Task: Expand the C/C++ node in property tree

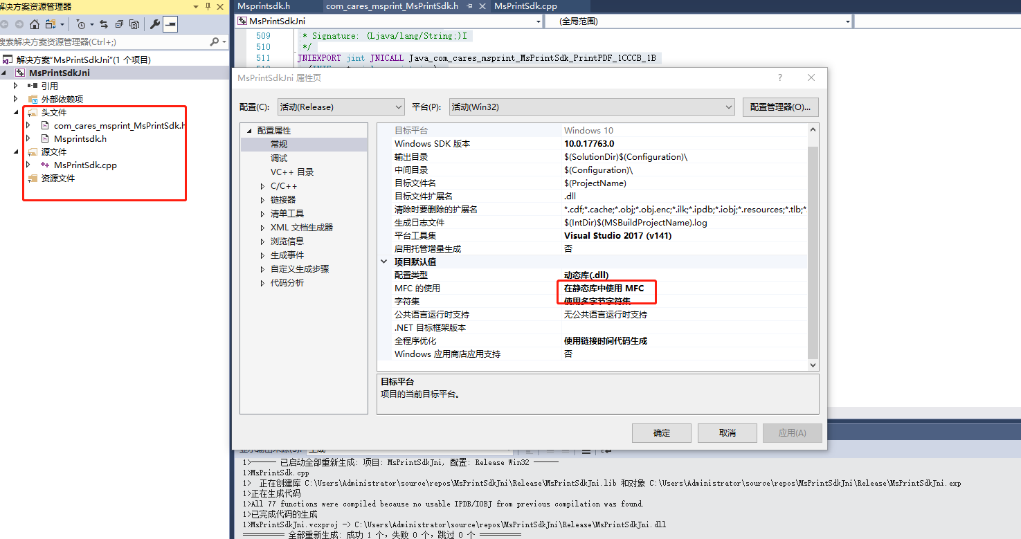Action: pyautogui.click(x=263, y=186)
